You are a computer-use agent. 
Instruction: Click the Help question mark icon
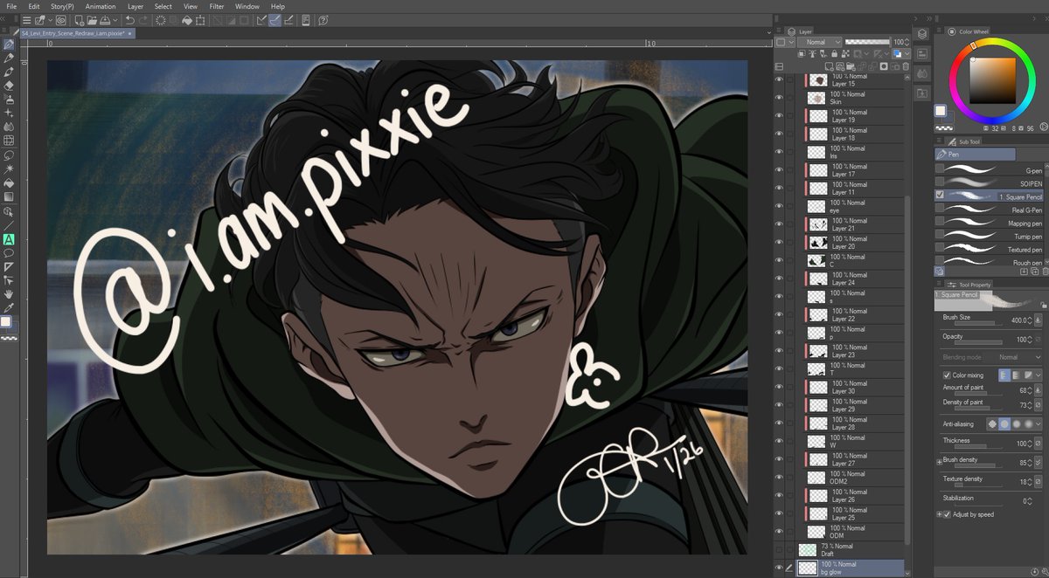click(323, 20)
